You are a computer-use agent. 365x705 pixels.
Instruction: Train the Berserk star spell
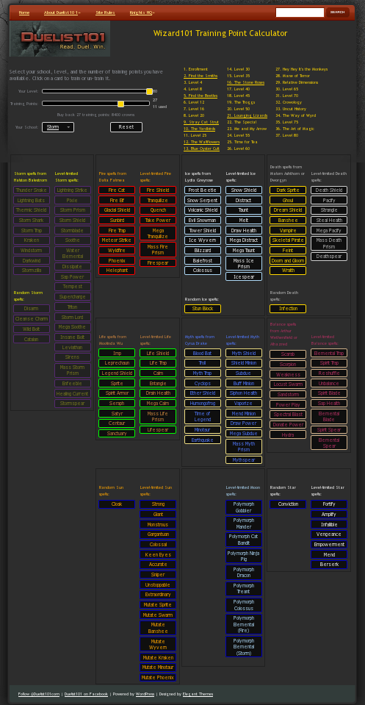(x=329, y=565)
